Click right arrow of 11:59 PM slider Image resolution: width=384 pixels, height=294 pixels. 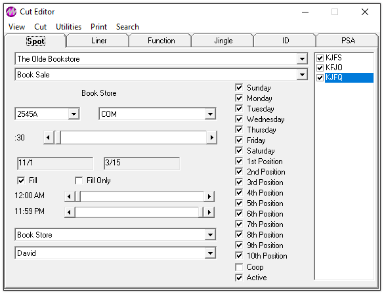point(209,212)
